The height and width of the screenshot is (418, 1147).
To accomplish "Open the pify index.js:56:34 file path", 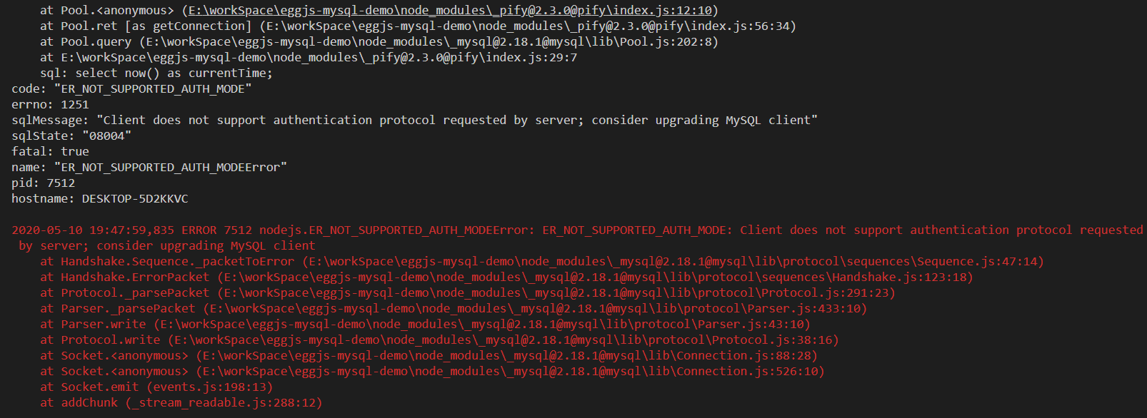I will click(527, 26).
